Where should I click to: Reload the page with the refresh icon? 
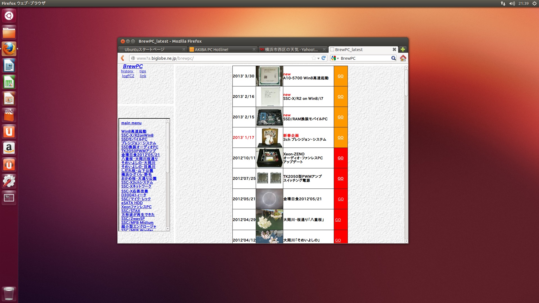[x=324, y=58]
